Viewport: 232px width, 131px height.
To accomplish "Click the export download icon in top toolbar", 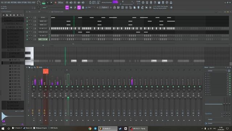I will [171, 3].
